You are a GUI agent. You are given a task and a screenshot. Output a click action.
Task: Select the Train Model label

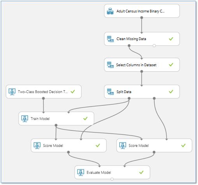(40, 119)
